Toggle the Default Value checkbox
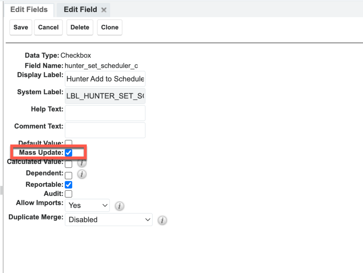 pos(69,143)
